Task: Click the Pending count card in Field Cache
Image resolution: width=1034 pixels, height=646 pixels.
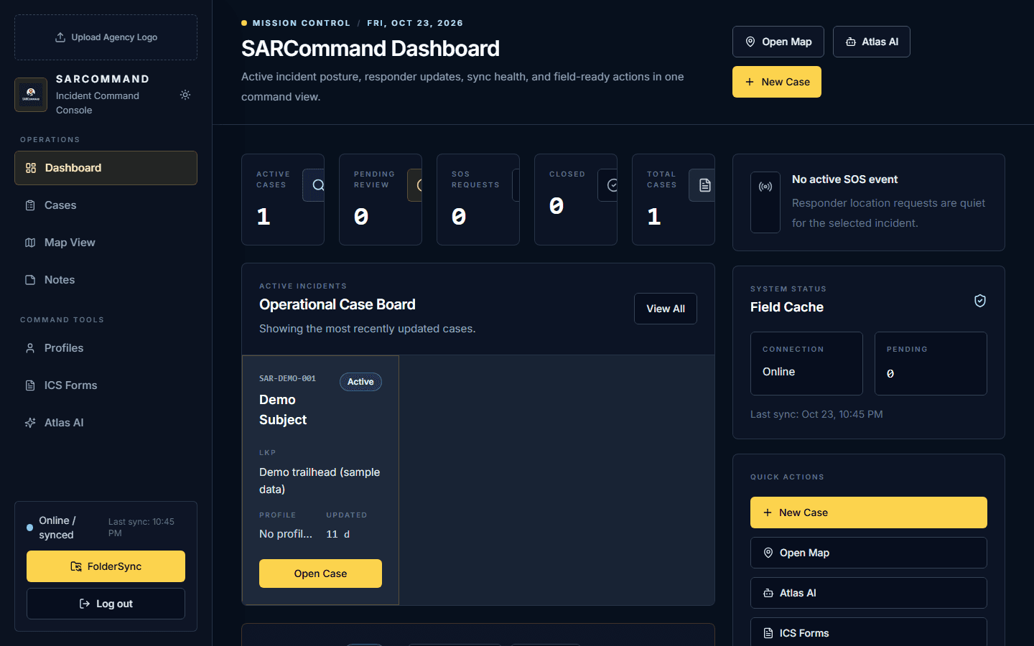Action: 931,363
